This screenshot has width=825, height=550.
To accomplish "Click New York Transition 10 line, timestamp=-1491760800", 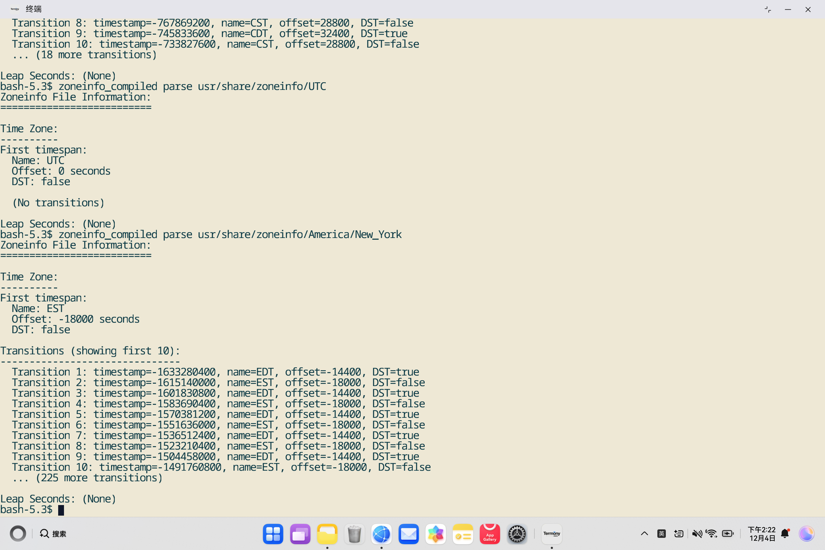I will [221, 467].
